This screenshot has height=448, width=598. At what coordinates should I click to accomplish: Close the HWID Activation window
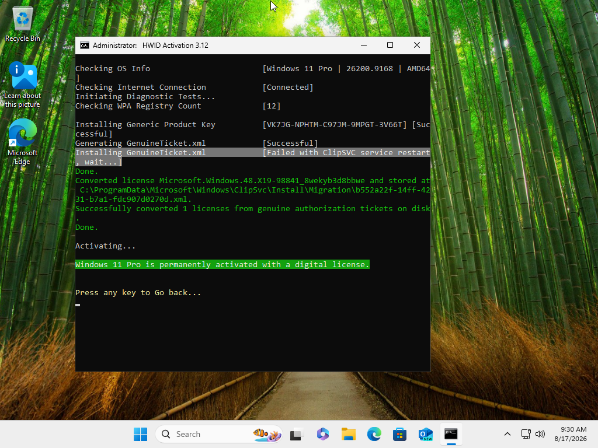click(x=417, y=45)
